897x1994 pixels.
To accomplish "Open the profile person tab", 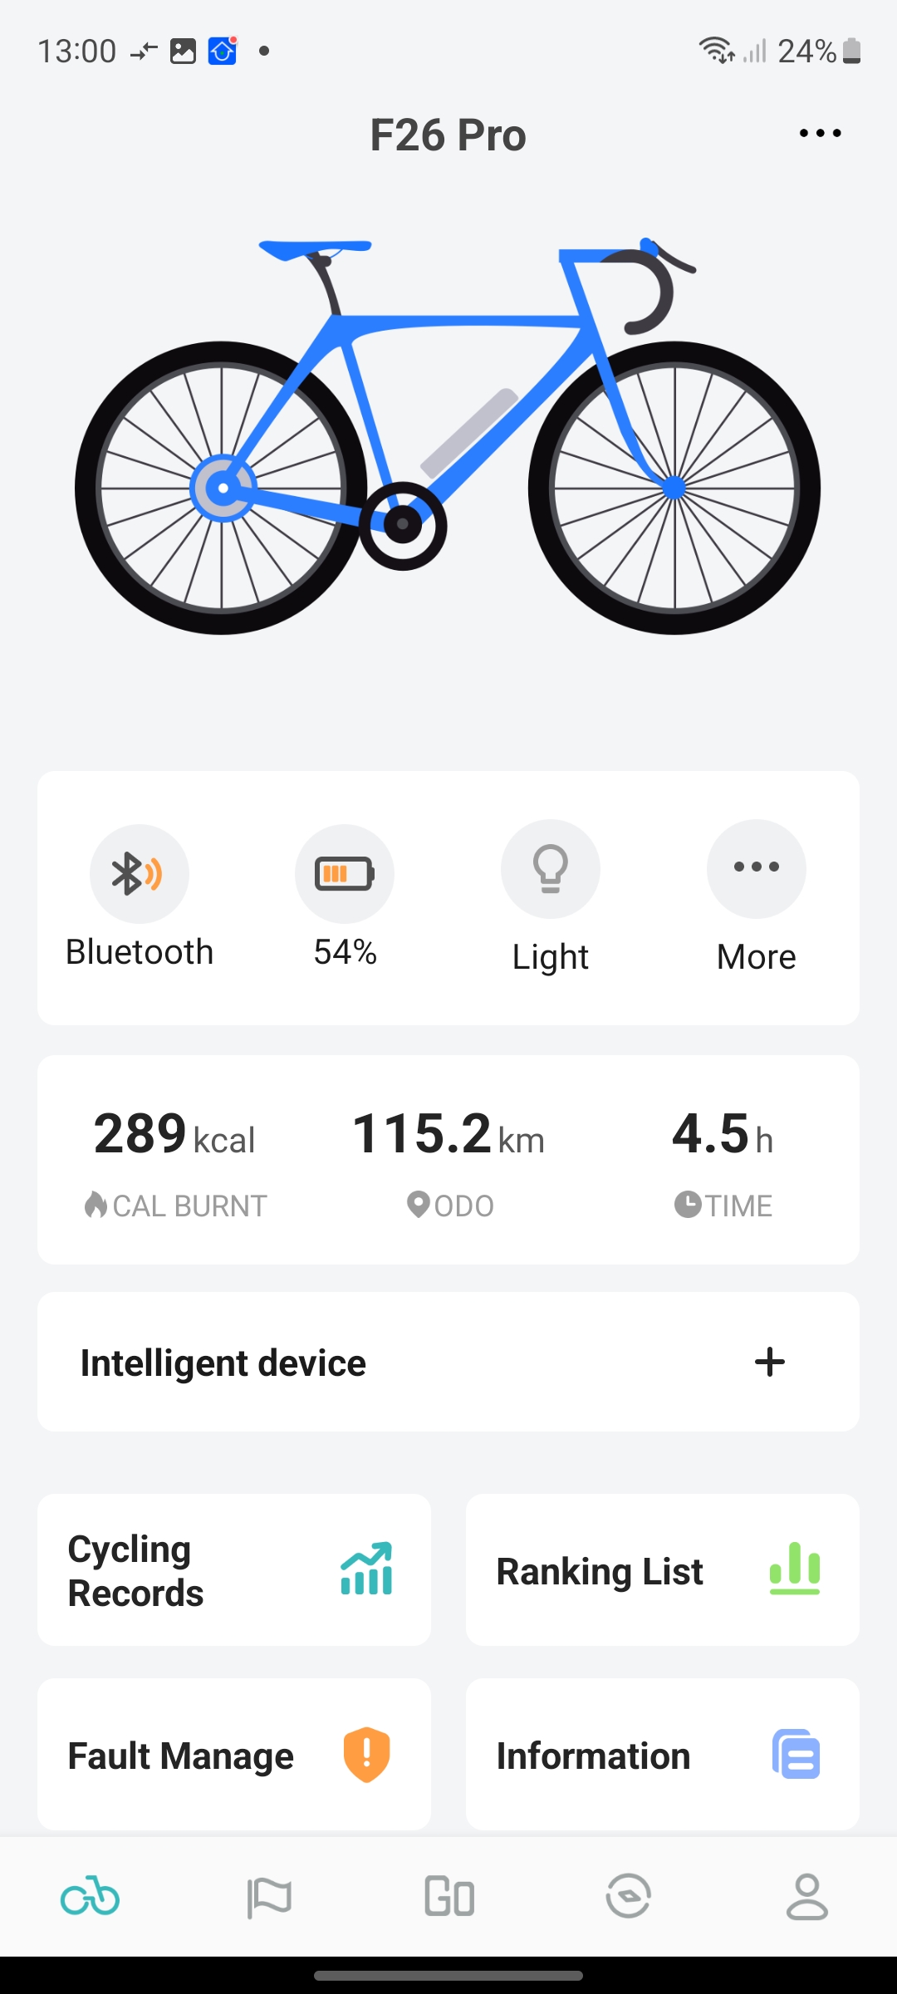I will coord(806,1898).
